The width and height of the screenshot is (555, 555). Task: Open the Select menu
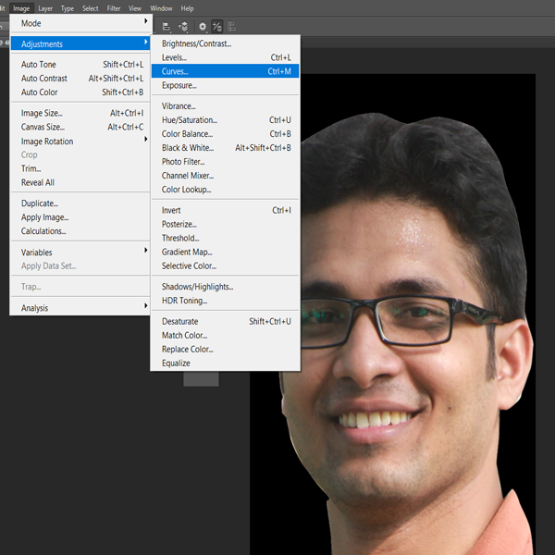point(91,8)
